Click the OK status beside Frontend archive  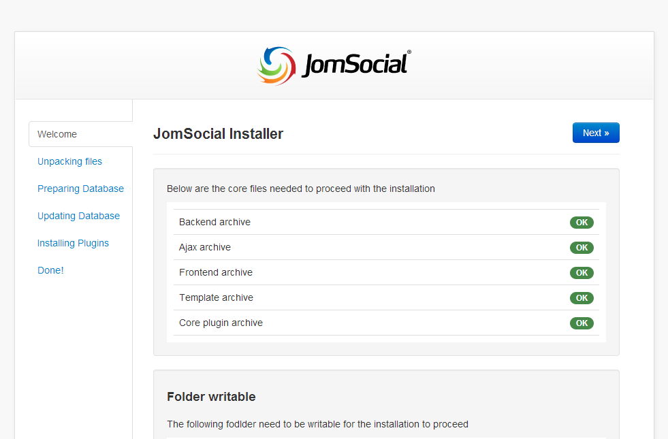point(582,273)
